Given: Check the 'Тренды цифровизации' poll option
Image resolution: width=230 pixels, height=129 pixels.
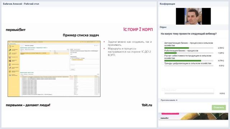Looking at the screenshot, I should click(163, 63).
